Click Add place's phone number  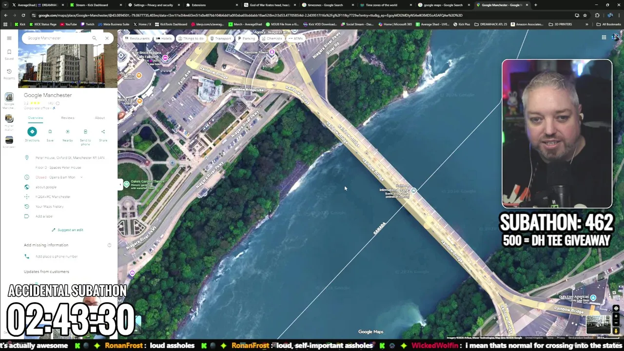pyautogui.click(x=57, y=256)
